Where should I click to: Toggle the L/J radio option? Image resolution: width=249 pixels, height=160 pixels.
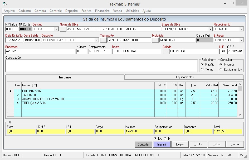[x=155, y=139]
